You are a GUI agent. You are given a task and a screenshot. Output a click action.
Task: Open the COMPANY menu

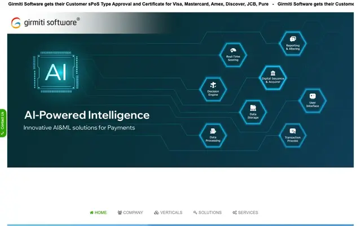130,212
